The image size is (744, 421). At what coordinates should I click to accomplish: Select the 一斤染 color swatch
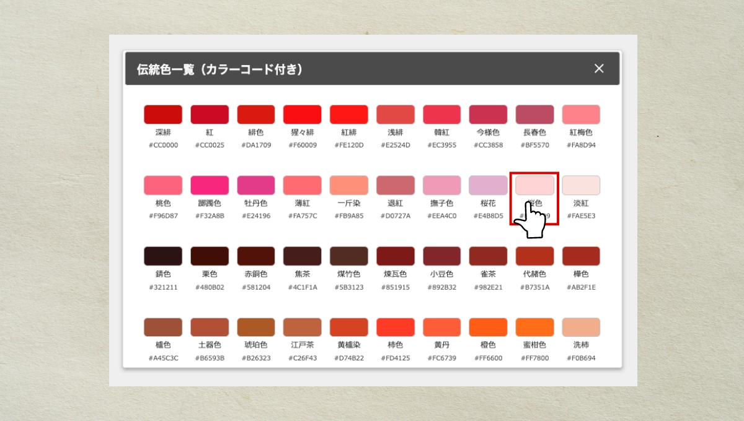(x=348, y=185)
